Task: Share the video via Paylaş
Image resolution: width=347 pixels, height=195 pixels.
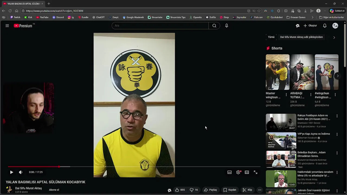Action: (x=211, y=190)
